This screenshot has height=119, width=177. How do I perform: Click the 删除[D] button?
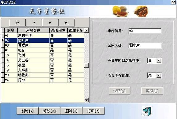click(71, 111)
